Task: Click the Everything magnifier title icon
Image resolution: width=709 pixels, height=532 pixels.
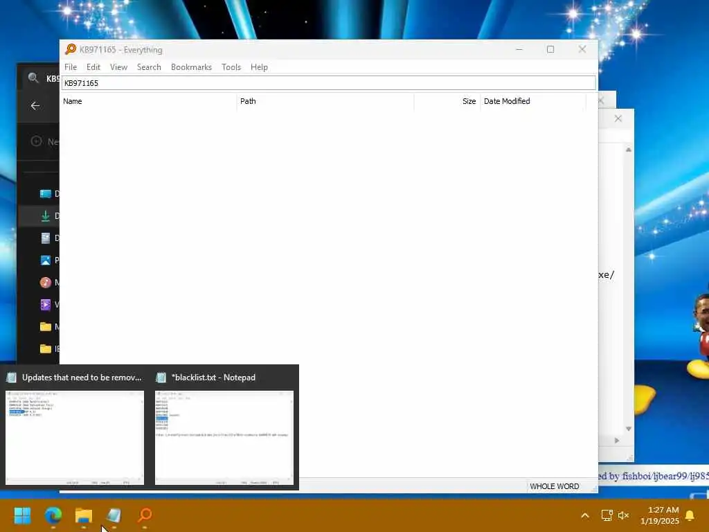Action: (71, 49)
